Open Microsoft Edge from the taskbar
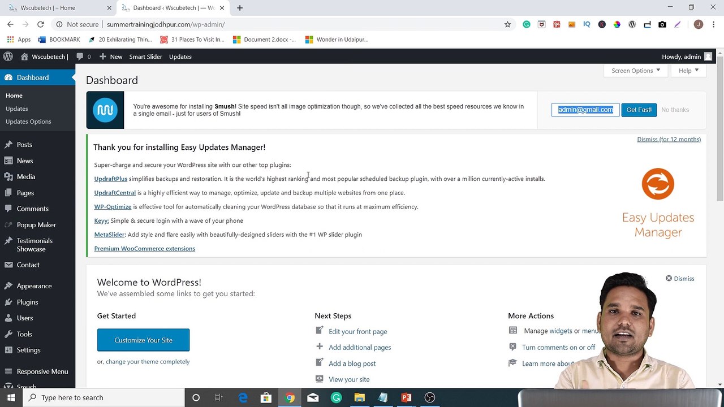The width and height of the screenshot is (724, 407). pos(243,397)
